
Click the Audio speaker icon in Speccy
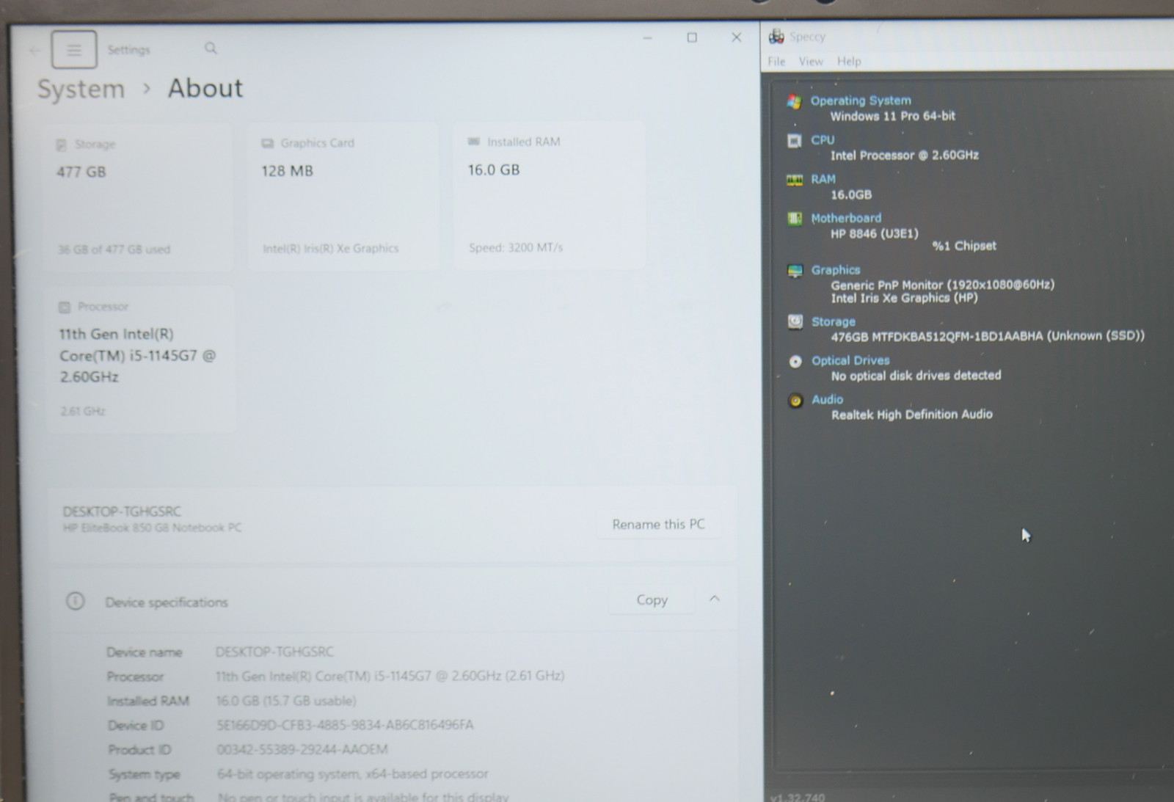[796, 401]
